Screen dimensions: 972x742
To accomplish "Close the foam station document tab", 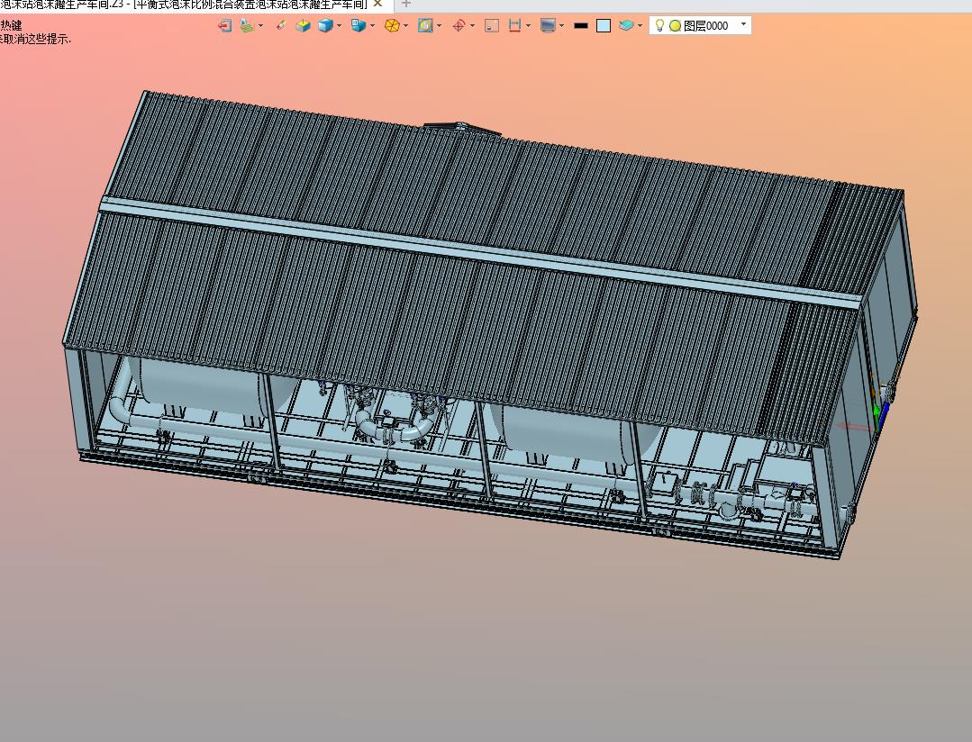I will coord(377,4).
